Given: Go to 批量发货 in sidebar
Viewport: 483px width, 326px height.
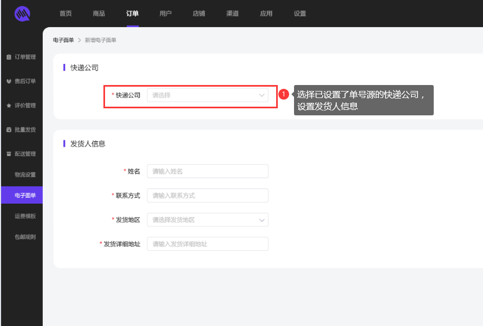Looking at the screenshot, I should point(25,130).
